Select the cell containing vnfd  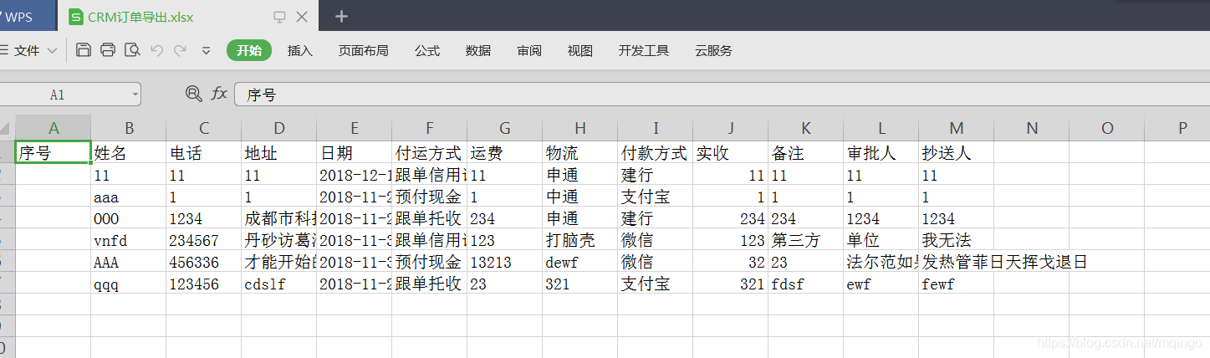(x=129, y=241)
